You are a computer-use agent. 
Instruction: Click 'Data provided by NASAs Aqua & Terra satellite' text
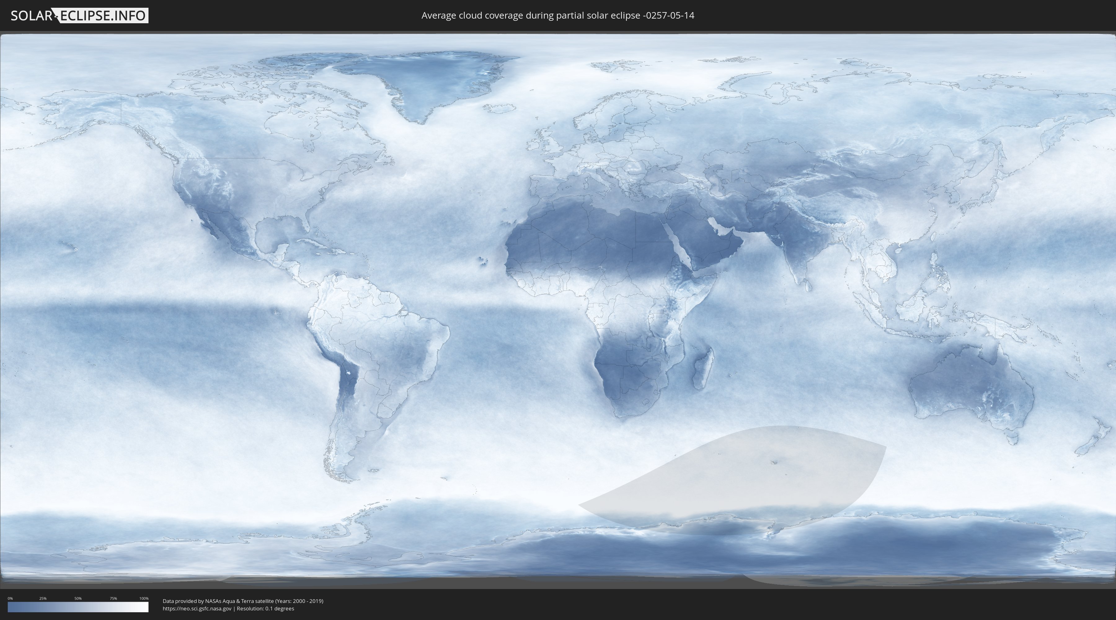pos(218,601)
